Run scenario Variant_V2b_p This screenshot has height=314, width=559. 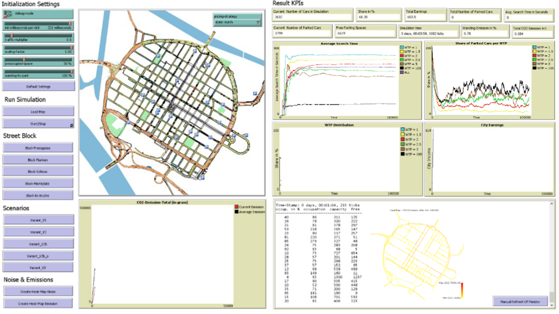pos(38,255)
